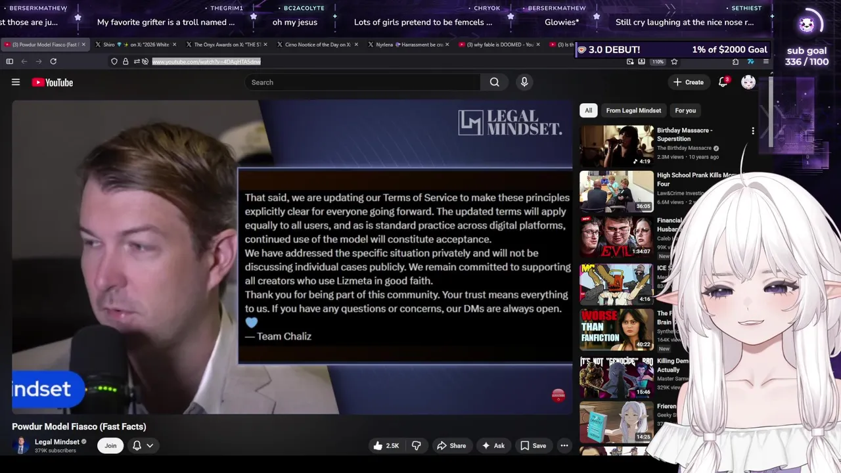Open the Legal Mindset channel avatar

pos(21,445)
